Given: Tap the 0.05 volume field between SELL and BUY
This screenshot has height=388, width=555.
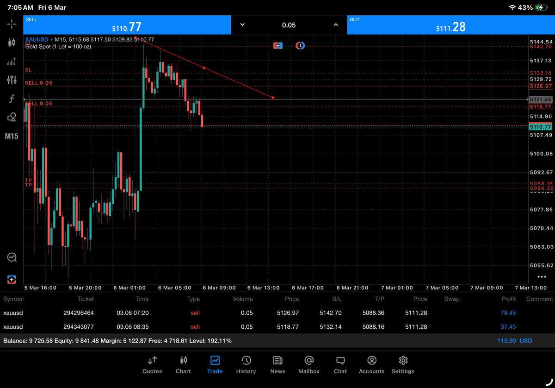Looking at the screenshot, I should (x=289, y=25).
